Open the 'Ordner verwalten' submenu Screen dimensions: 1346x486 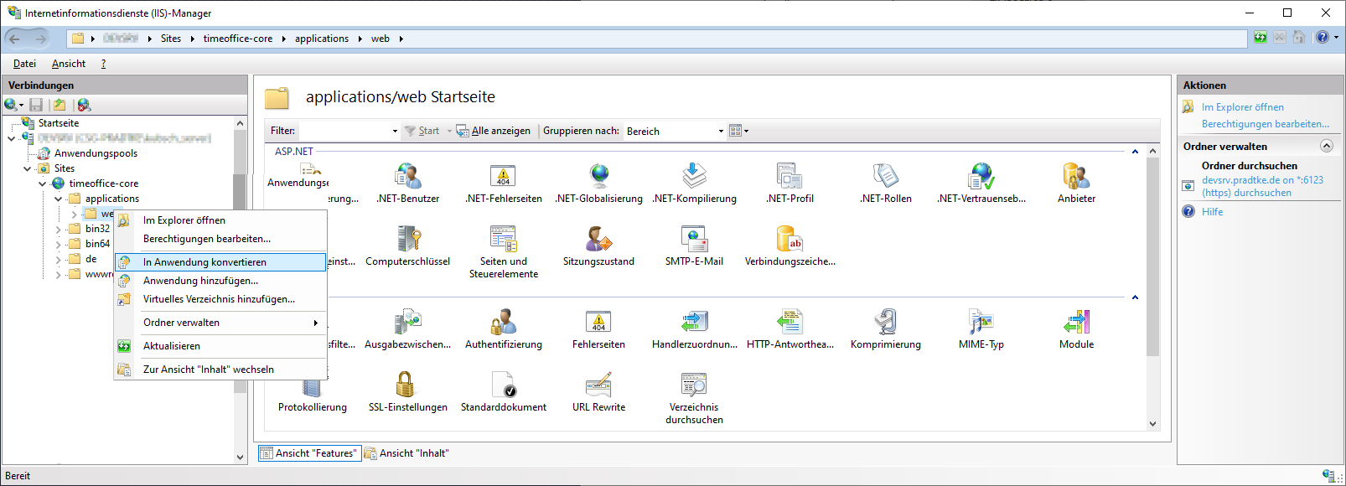pos(220,323)
